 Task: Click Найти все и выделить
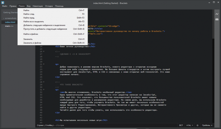(34, 21)
